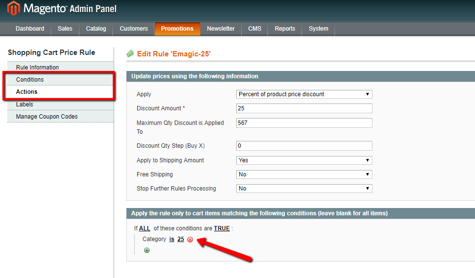Switch to Rule Information tab
The width and height of the screenshot is (475, 278).
(61, 67)
